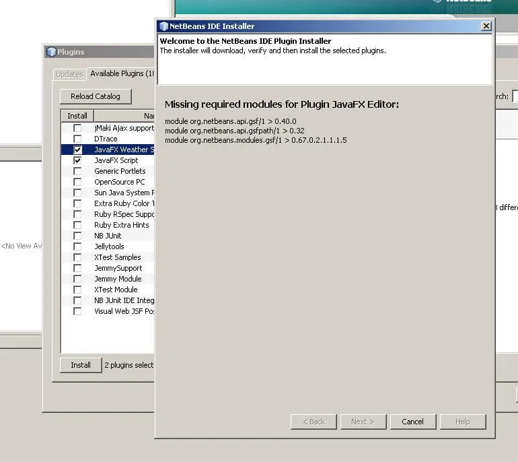Viewport: 518px width, 462px height.
Task: Click the Missing required modules heading
Action: pos(282,104)
